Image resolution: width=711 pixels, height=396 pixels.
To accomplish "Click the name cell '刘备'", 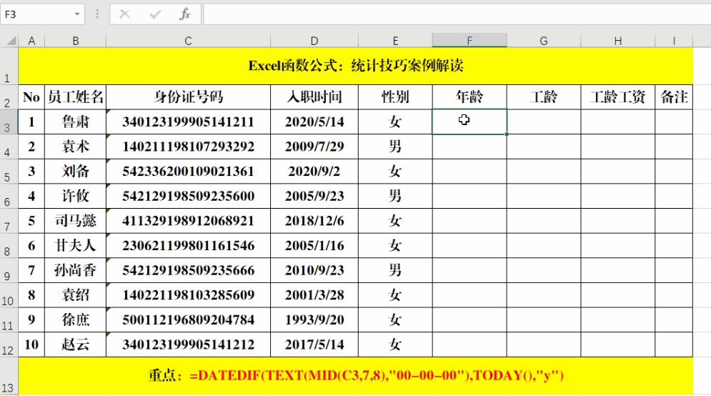I will [75, 172].
